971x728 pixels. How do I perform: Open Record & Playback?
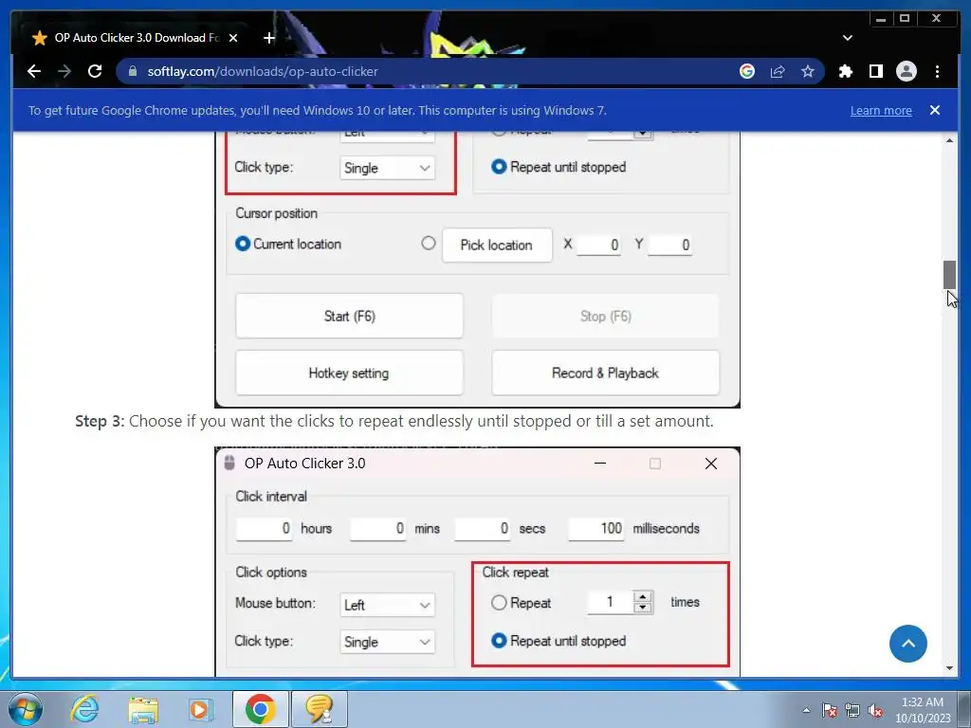click(x=605, y=373)
